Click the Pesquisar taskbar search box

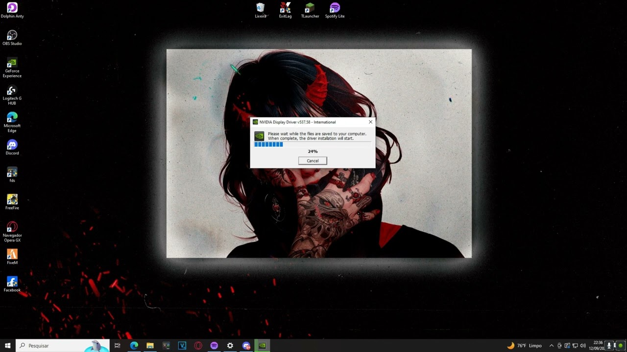pos(62,346)
